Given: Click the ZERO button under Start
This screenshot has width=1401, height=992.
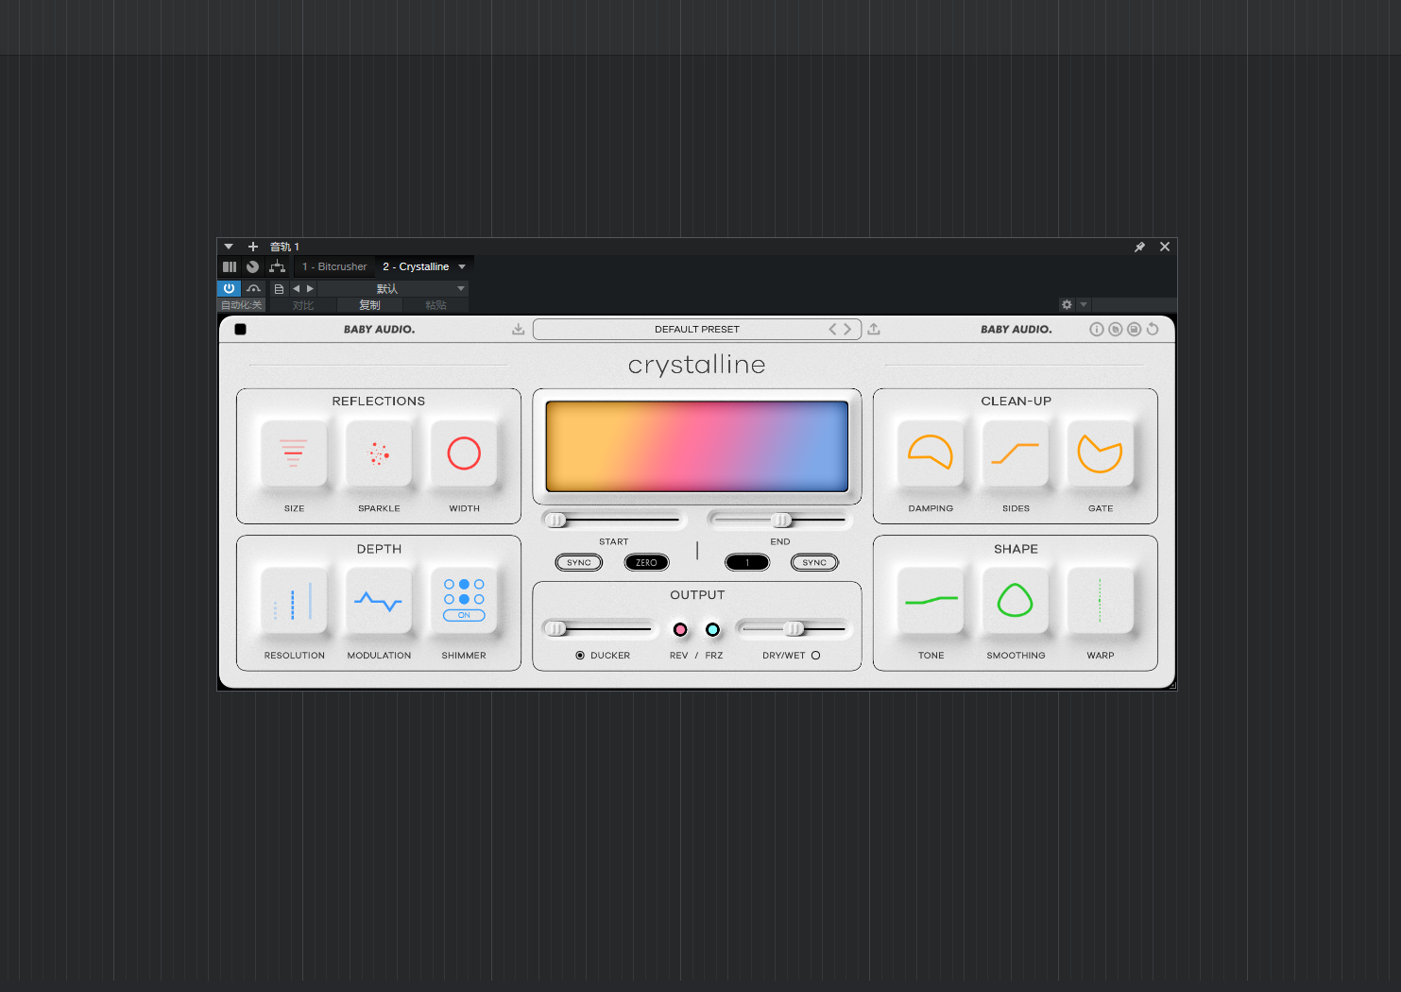Looking at the screenshot, I should [646, 563].
